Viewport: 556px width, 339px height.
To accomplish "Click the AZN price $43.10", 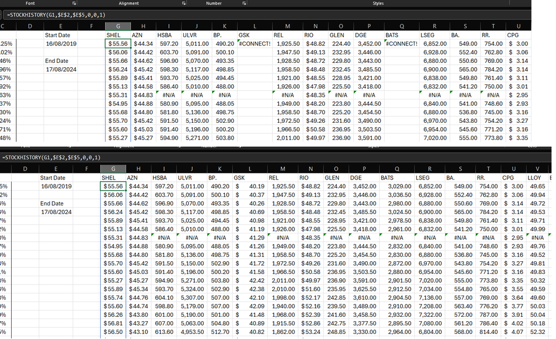I will click(138, 332).
